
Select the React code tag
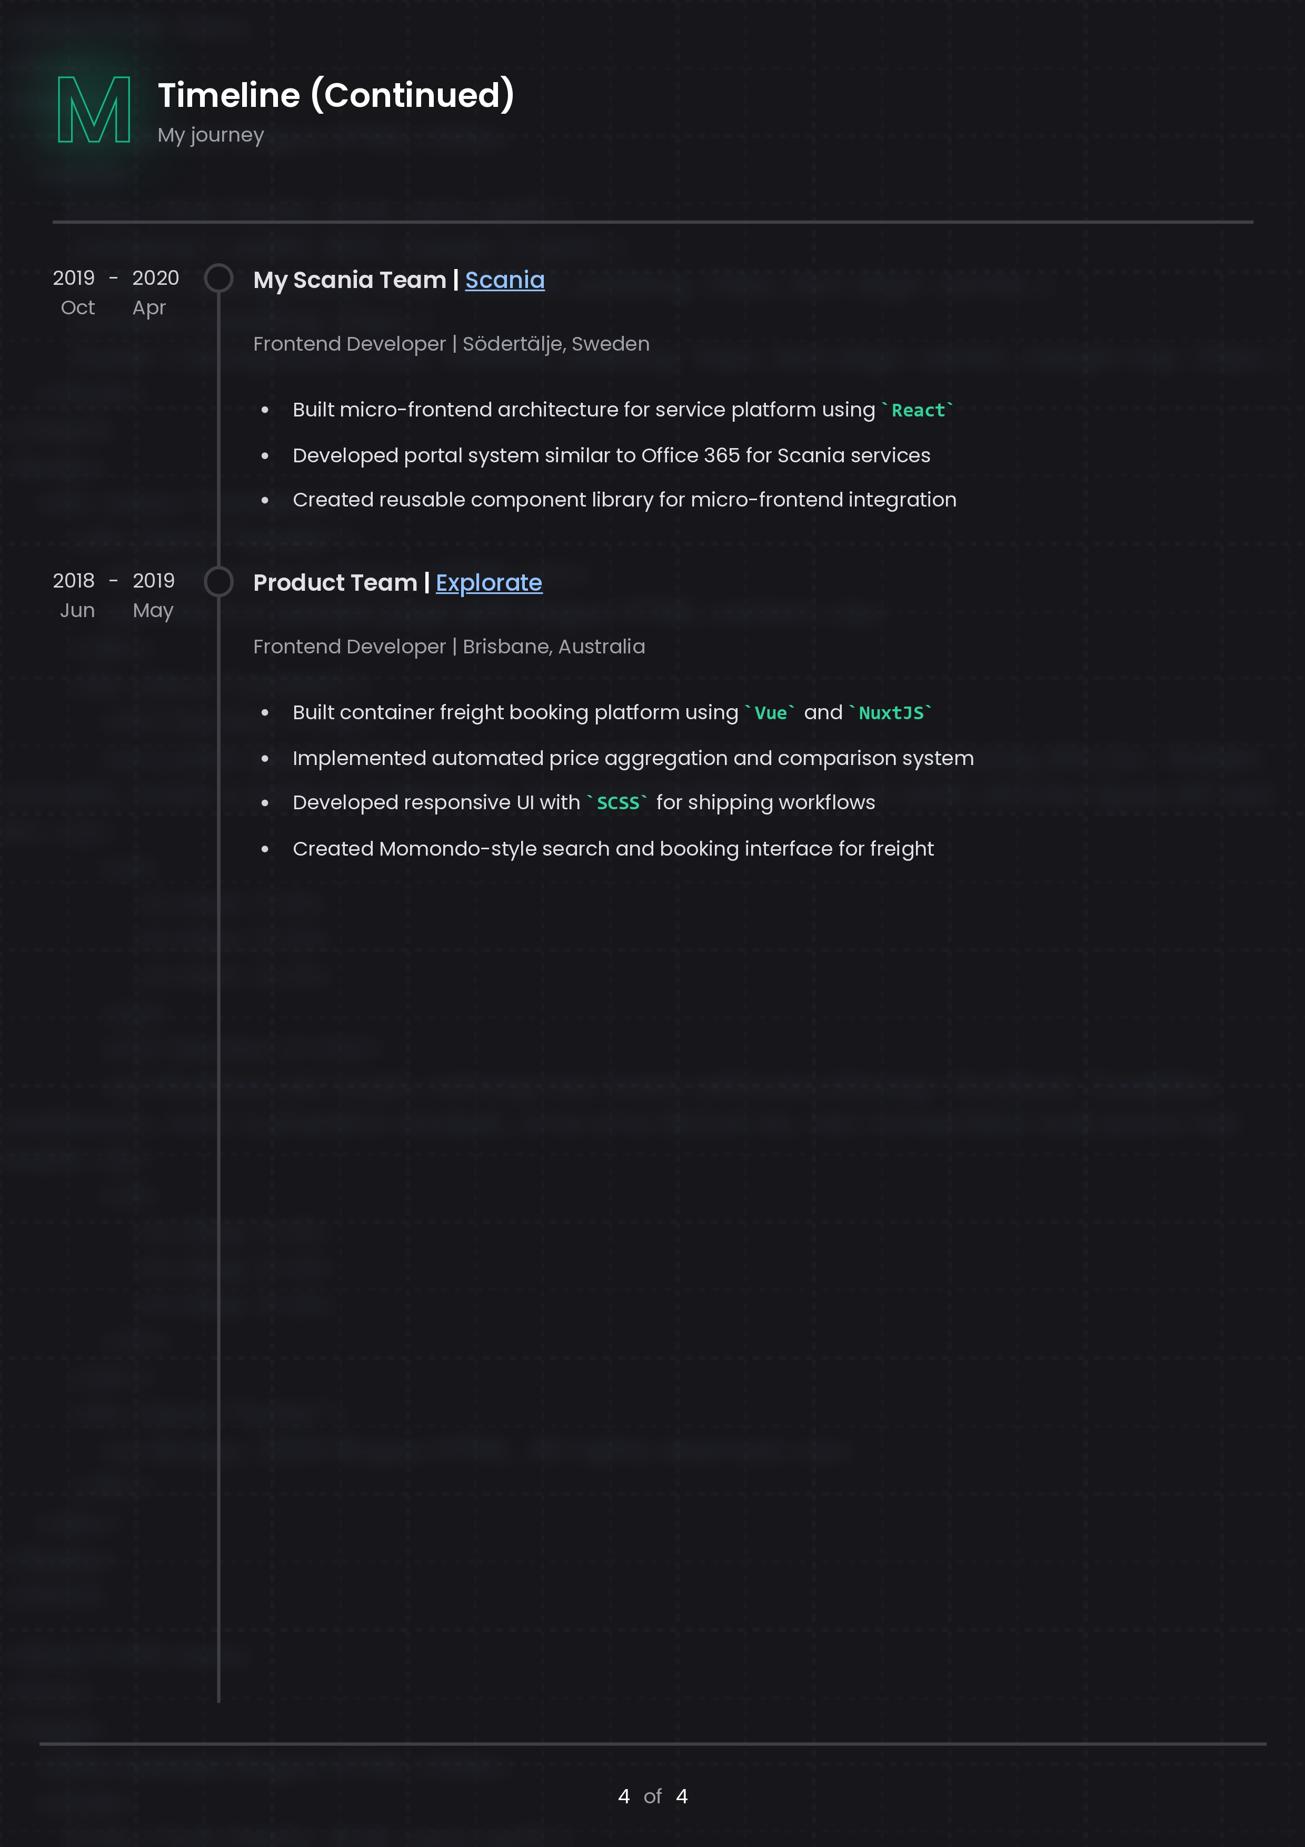[918, 410]
